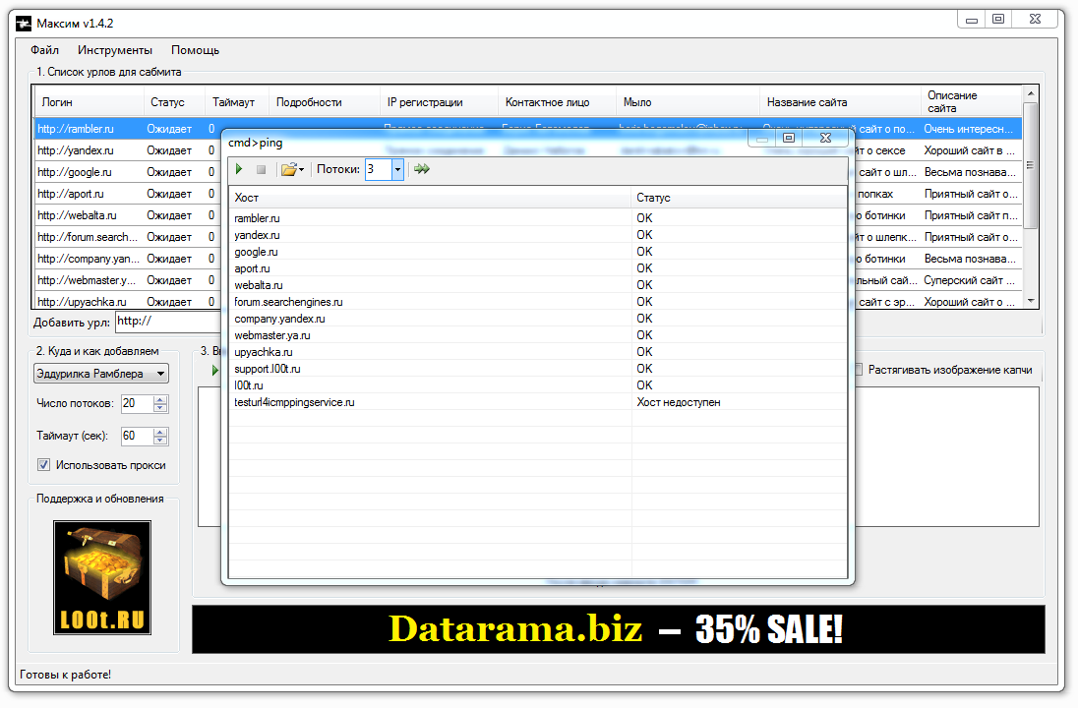Click the L00t.RU treasure chest image
Image resolution: width=1078 pixels, height=708 pixels.
click(101, 576)
